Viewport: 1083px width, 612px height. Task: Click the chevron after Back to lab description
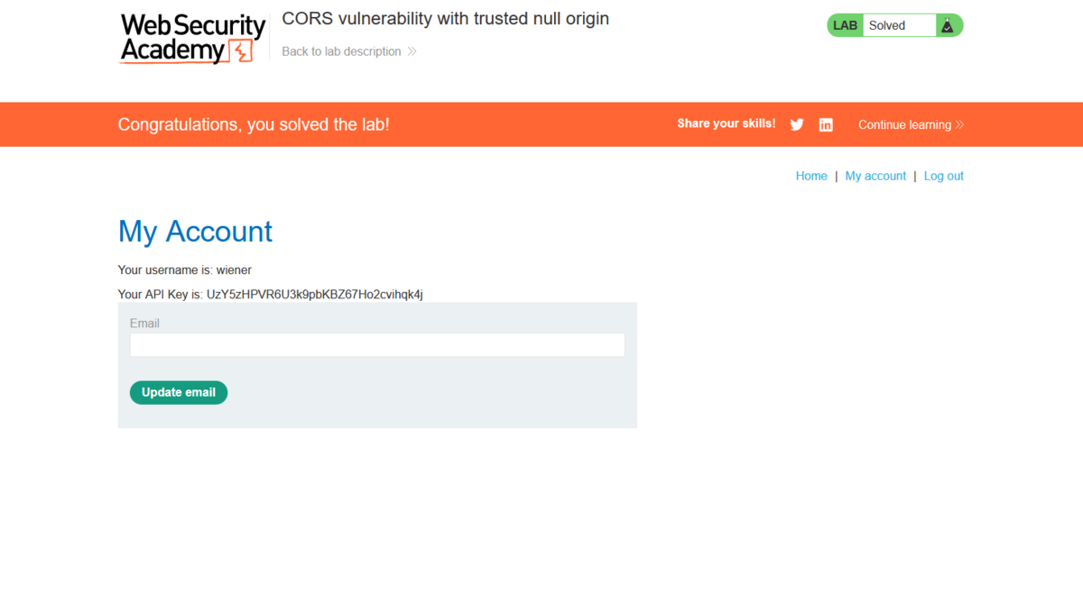pos(411,51)
